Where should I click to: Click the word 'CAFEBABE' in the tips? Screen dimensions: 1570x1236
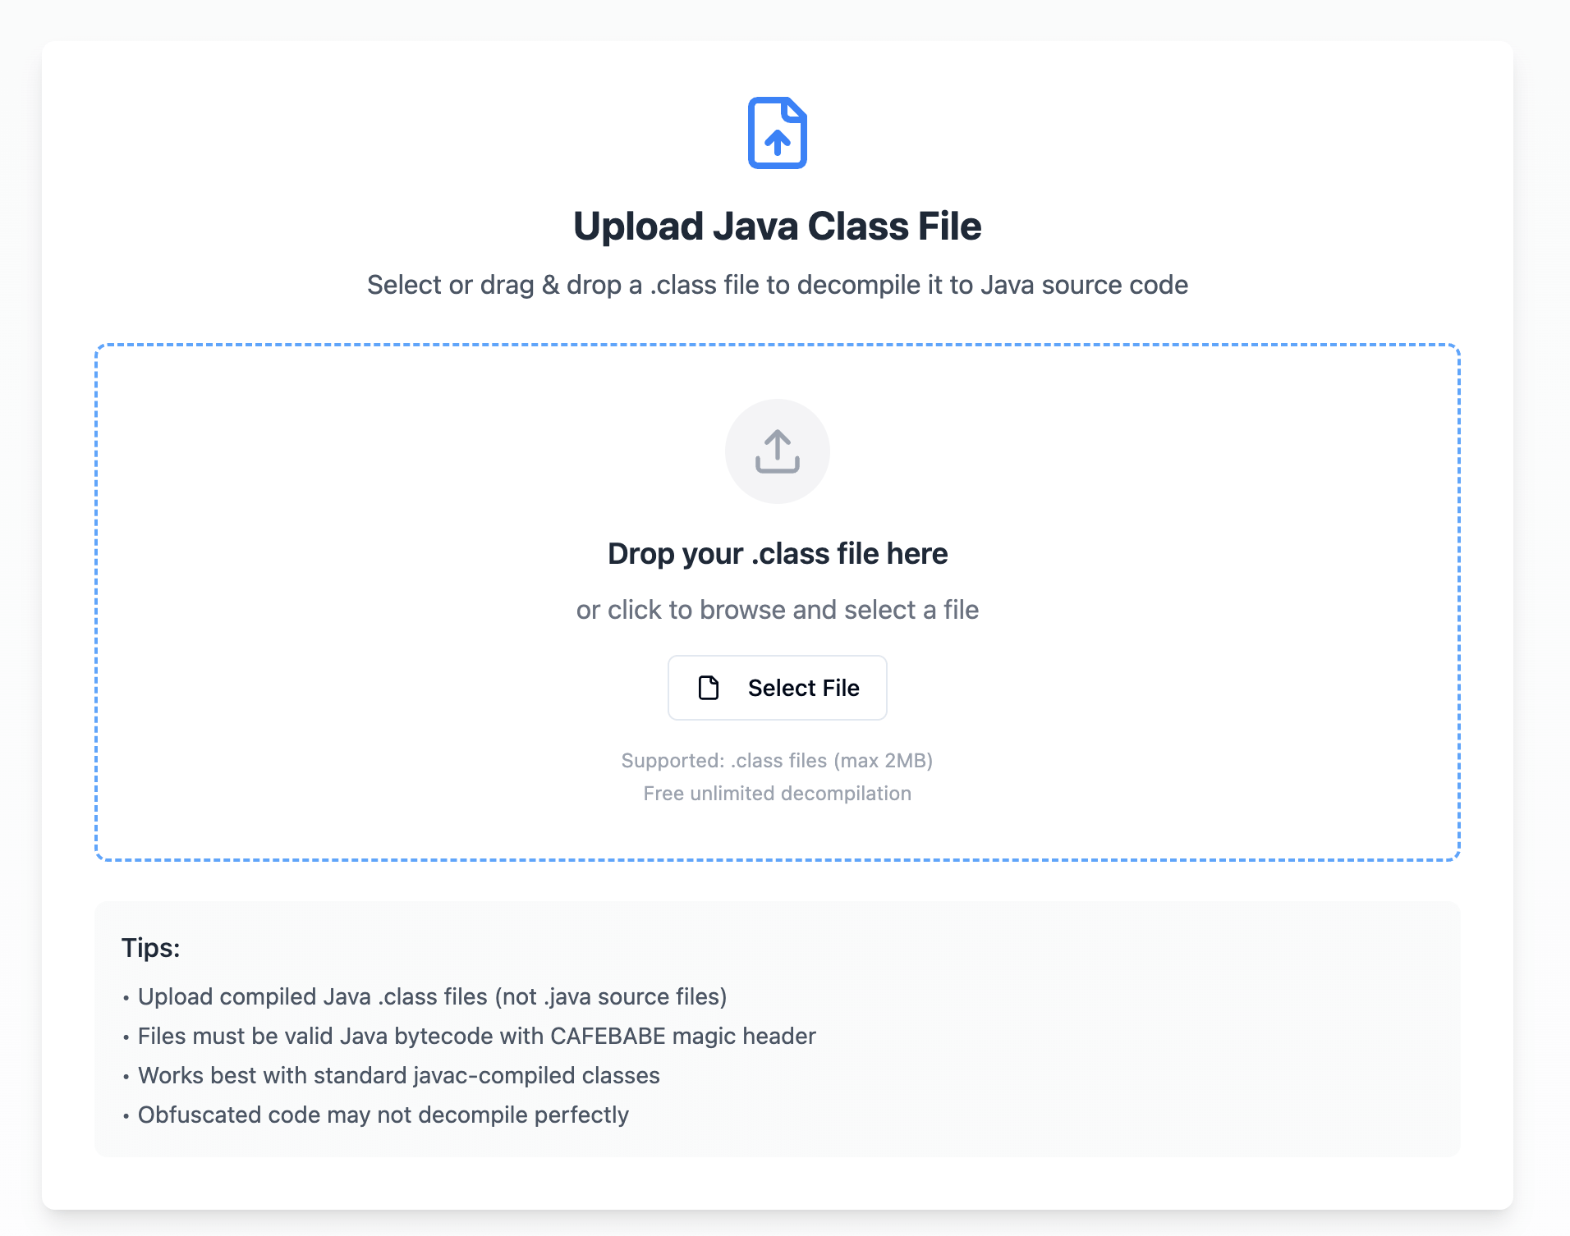[x=608, y=1036]
